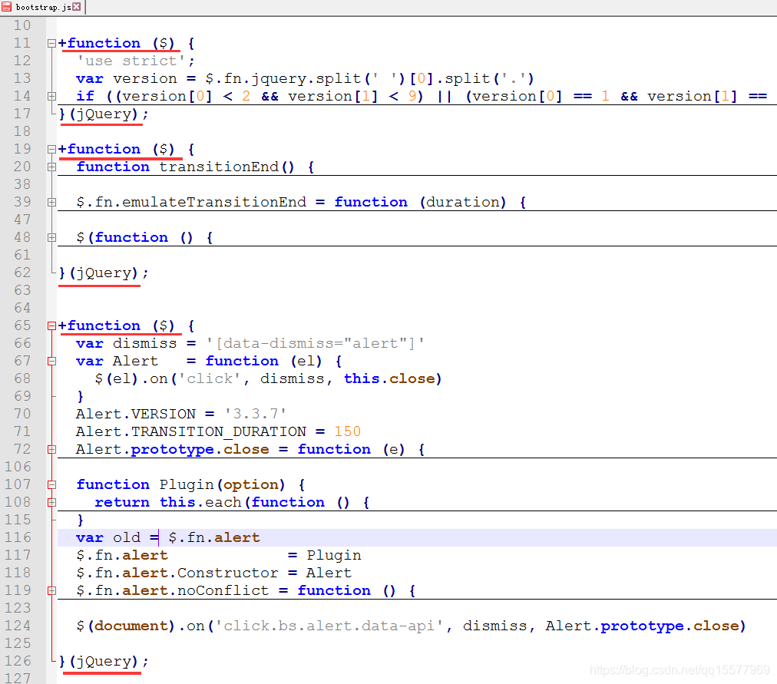Click the unsaved-changes floppy disk icon on the tab
This screenshot has width=777, height=684.
point(6,5)
